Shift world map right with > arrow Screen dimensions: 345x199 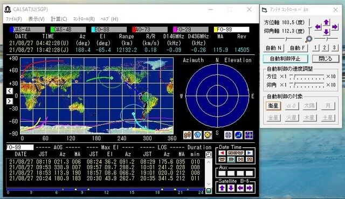(x=10, y=101)
